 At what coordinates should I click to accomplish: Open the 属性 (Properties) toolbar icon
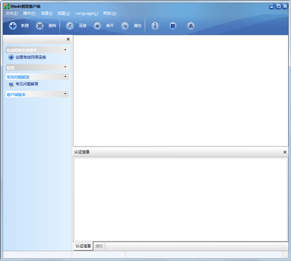coord(125,26)
